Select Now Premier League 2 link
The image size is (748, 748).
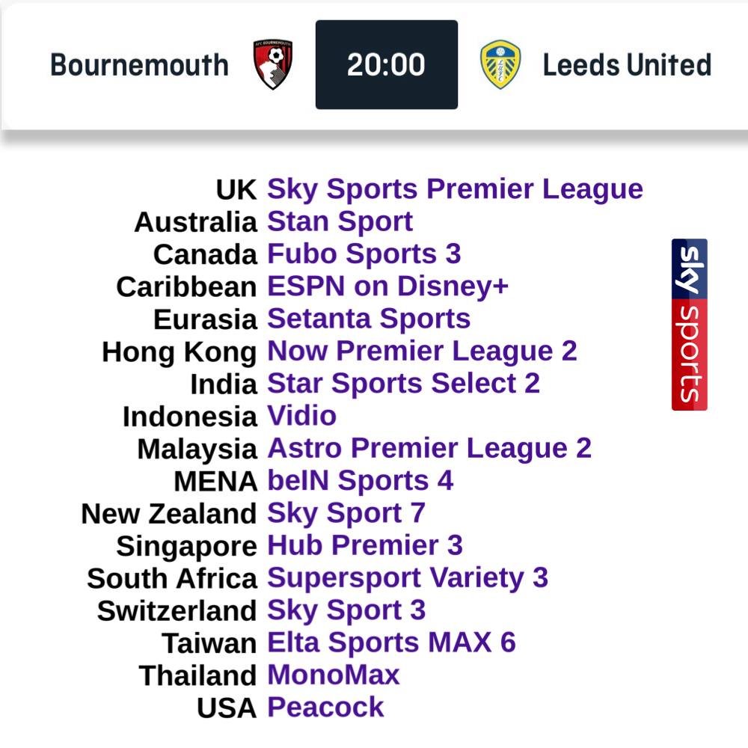click(x=422, y=352)
